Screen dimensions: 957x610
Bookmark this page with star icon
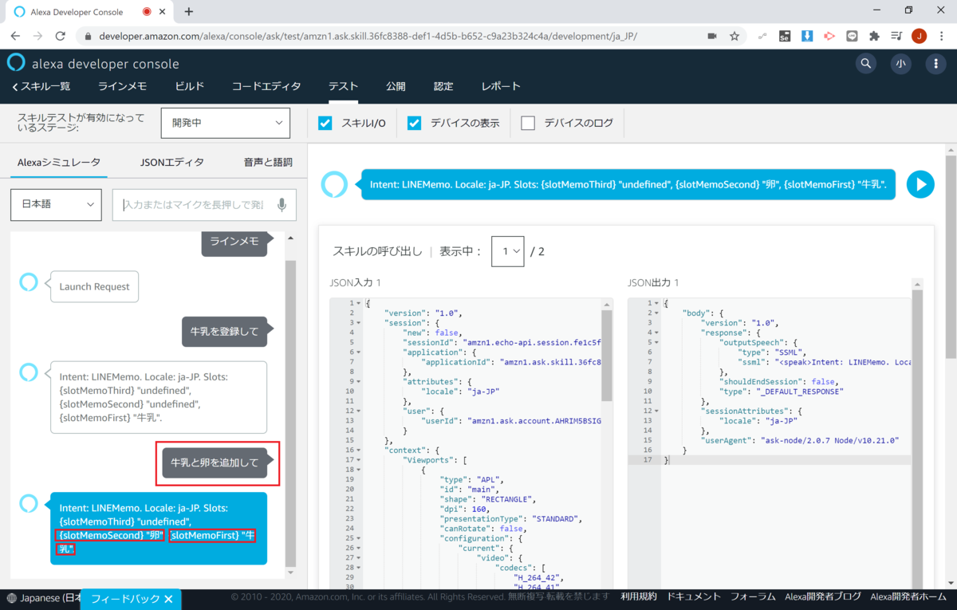coord(734,36)
